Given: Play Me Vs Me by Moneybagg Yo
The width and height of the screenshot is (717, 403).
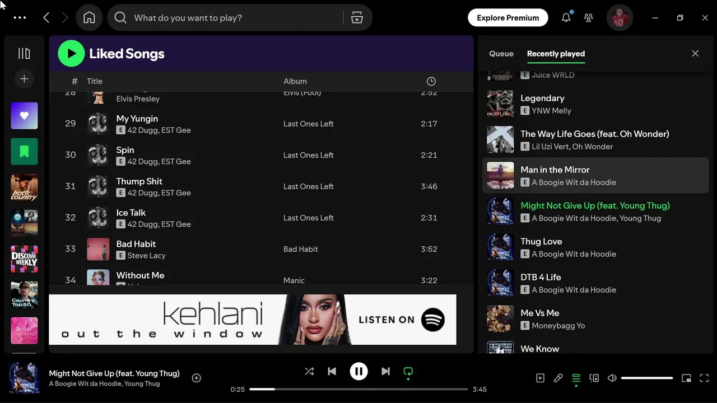Looking at the screenshot, I should 595,319.
